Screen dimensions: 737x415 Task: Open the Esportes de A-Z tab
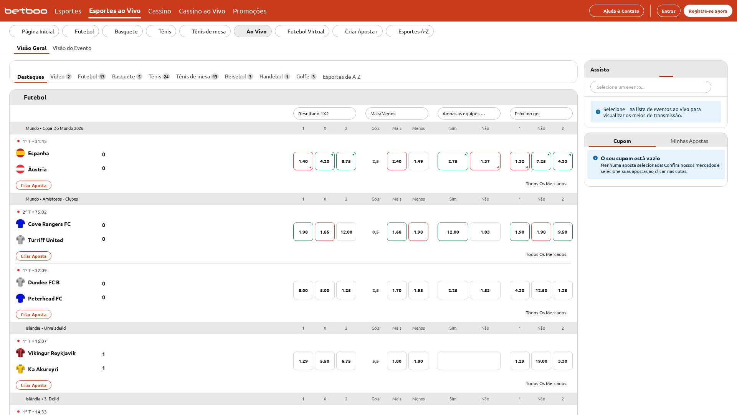(342, 76)
